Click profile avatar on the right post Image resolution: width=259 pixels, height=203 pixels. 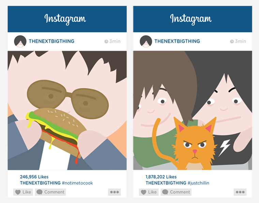146,41
